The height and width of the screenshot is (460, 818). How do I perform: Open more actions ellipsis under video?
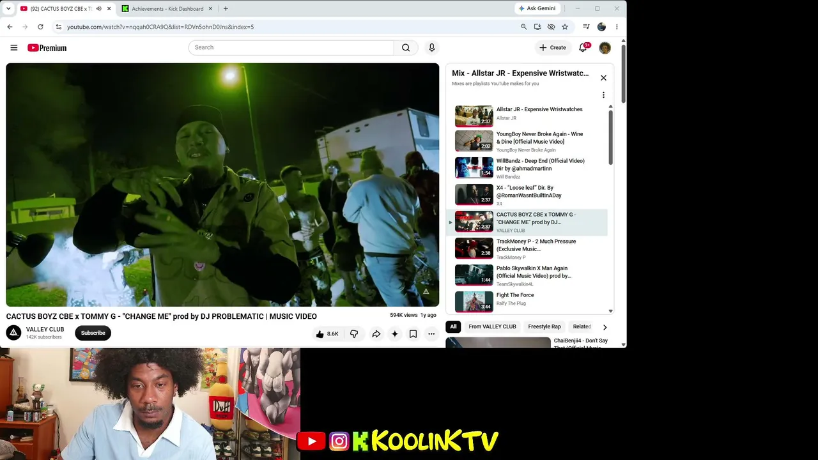[x=431, y=334]
